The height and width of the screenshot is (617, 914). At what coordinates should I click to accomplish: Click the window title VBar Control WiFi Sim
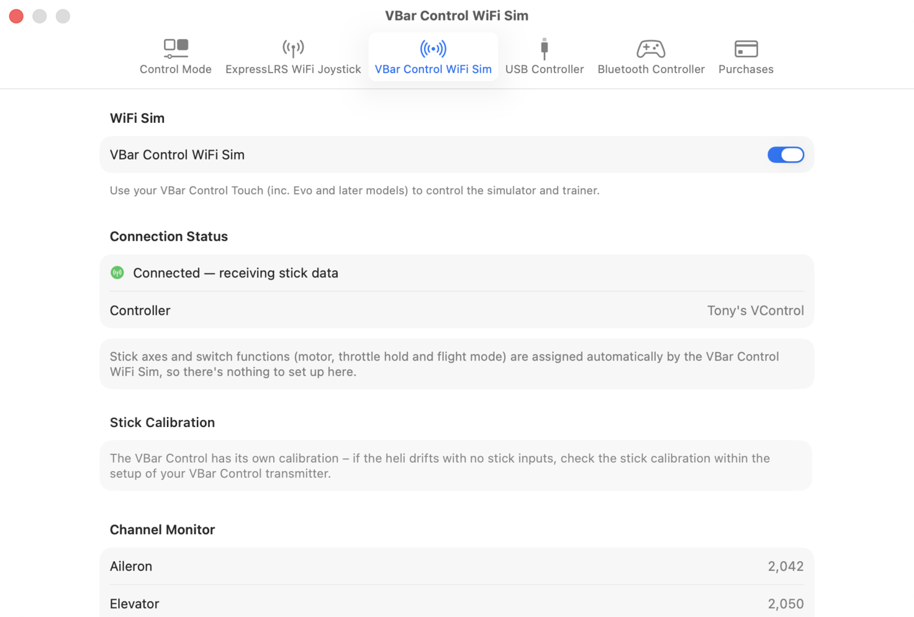click(456, 16)
